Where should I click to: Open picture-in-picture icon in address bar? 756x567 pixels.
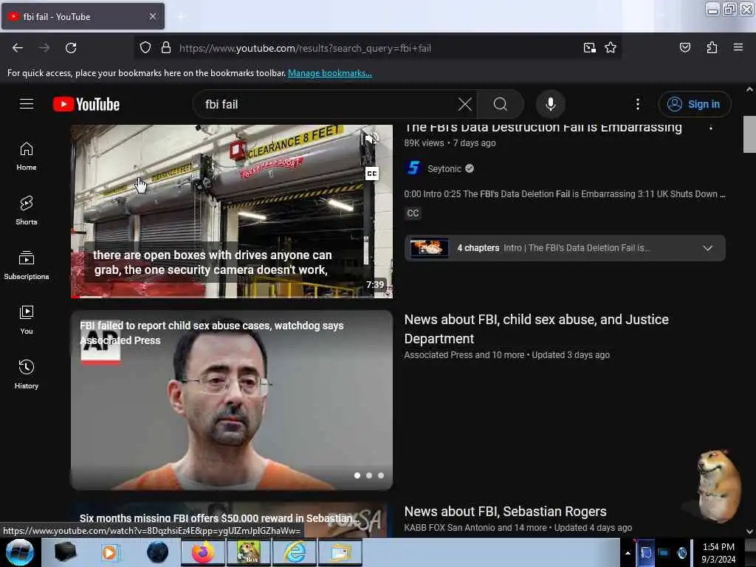pyautogui.click(x=589, y=48)
